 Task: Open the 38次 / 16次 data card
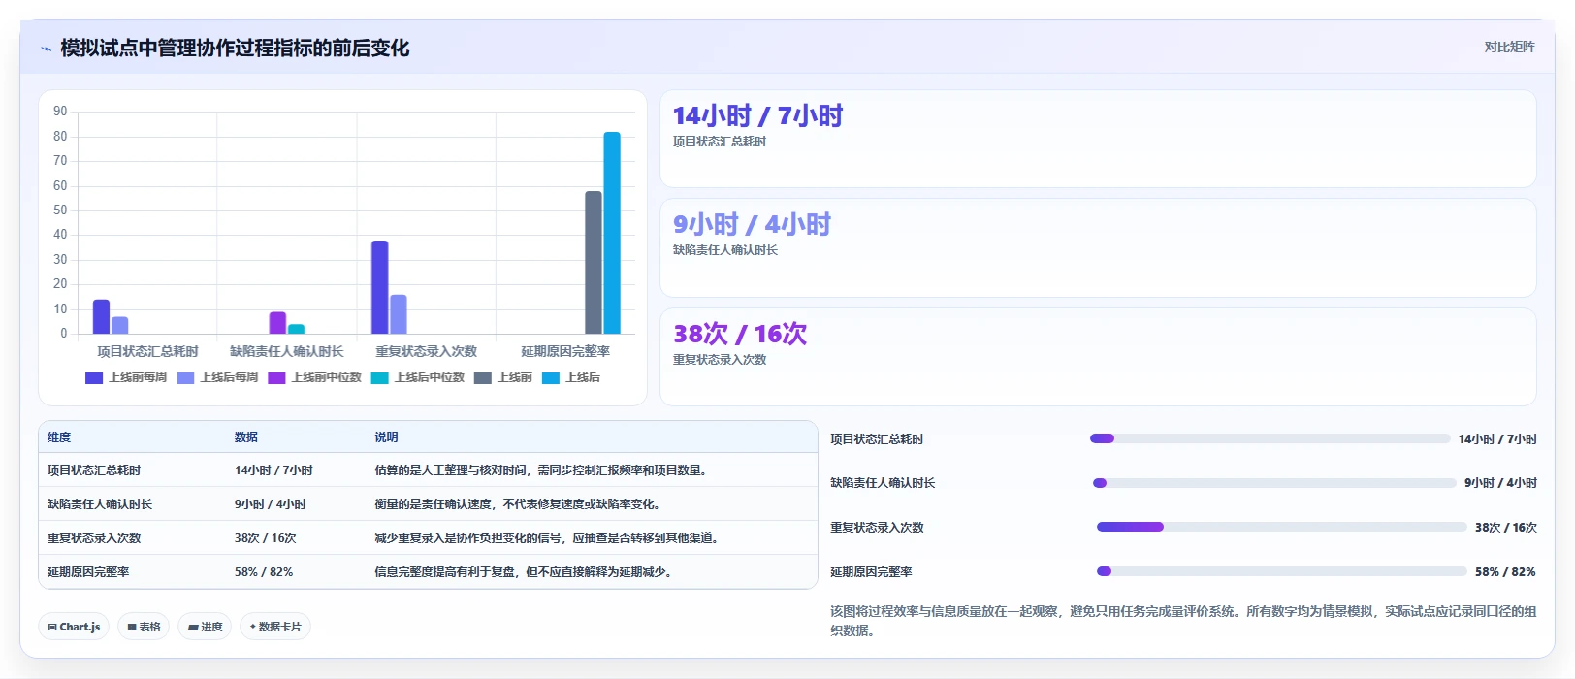[x=1098, y=356]
